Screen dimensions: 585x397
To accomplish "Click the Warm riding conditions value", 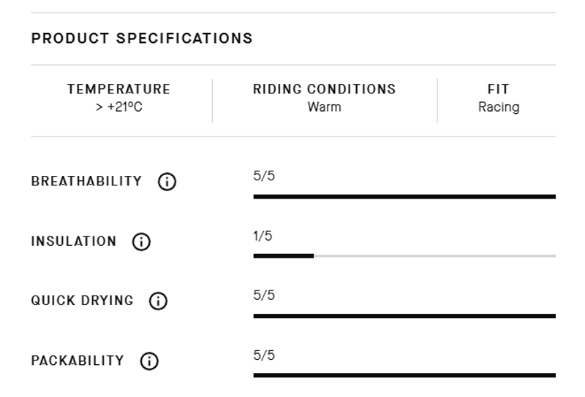I will (x=324, y=107).
